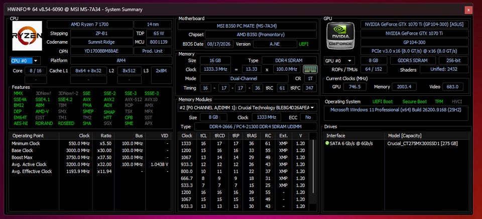482x219 pixels.
Task: Click the L2 cache 8x512 value
Action: coord(130,71)
